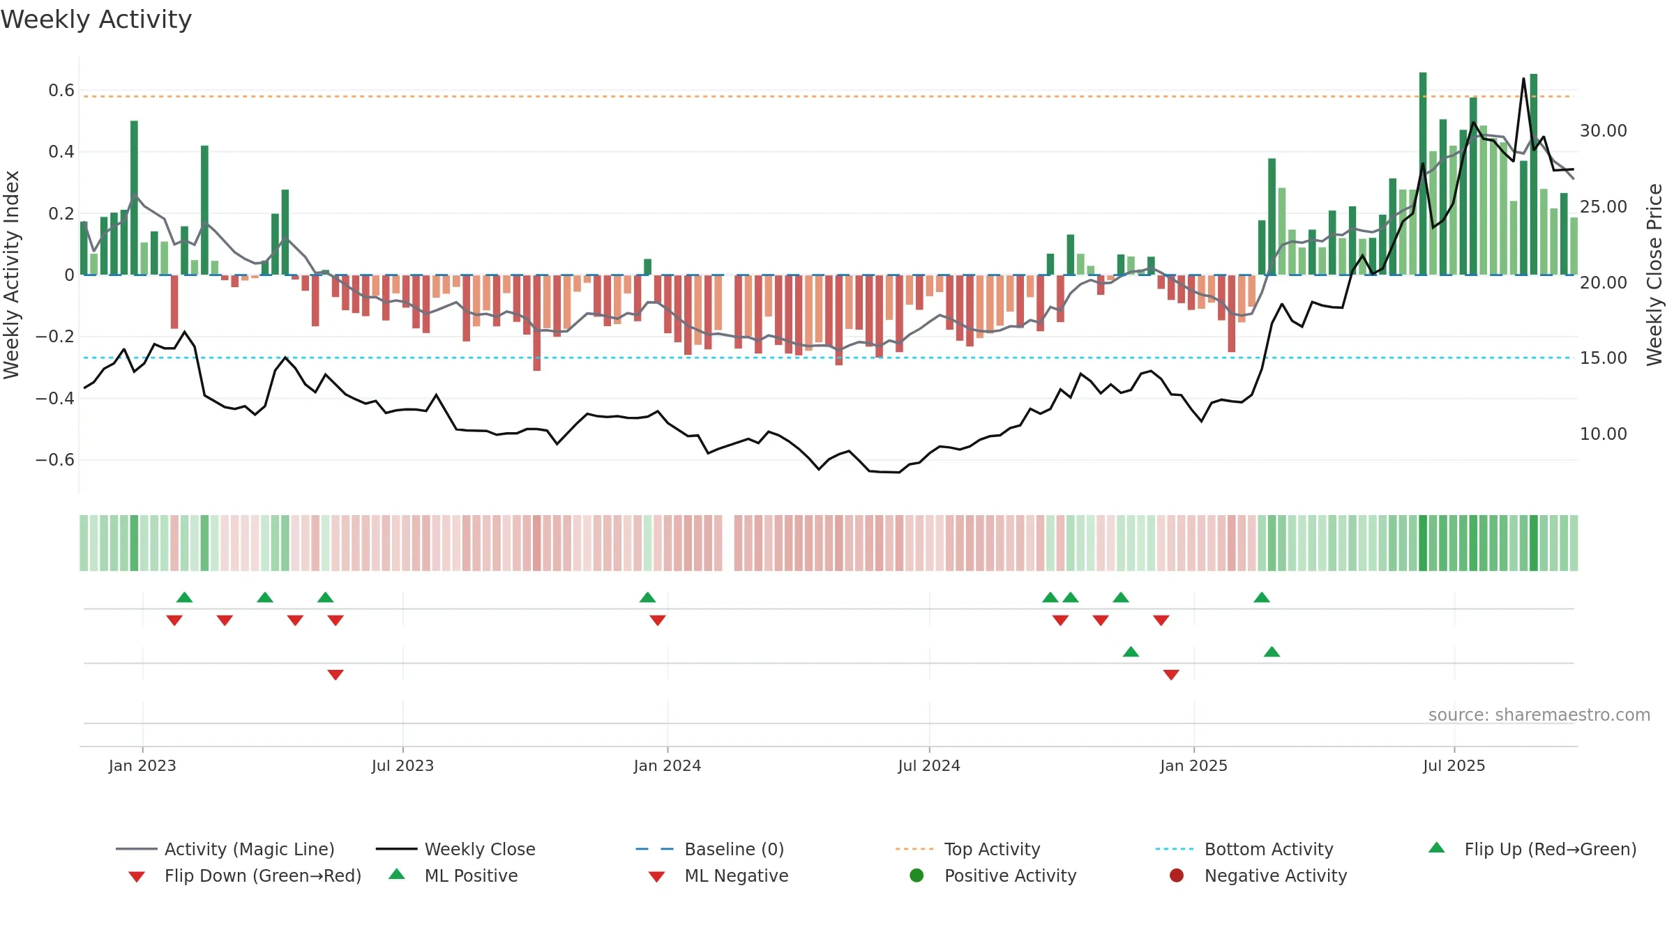This screenshot has width=1674, height=941.
Task: Click the 30.00 price axis value
Action: 1604,130
